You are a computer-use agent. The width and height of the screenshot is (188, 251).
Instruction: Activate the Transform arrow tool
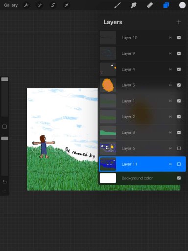point(67,5)
